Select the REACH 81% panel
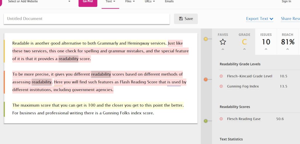 288,42
